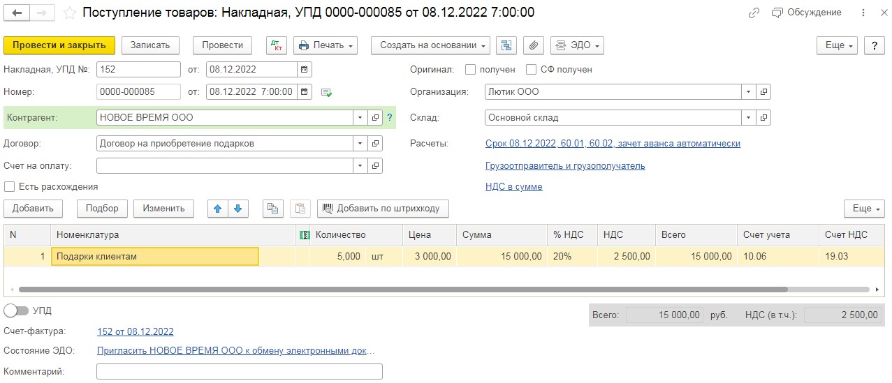Image resolution: width=892 pixels, height=383 pixels.
Task: Copy selected rows icon in table toolbar
Action: pos(272,209)
